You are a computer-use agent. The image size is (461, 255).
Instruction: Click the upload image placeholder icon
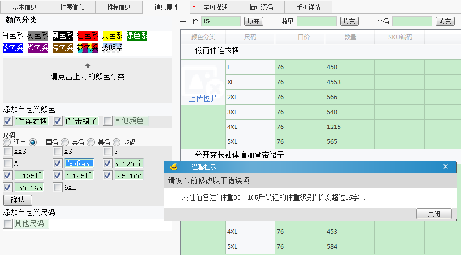[202, 80]
